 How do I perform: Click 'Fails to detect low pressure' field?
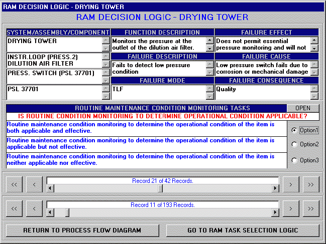(x=159, y=69)
